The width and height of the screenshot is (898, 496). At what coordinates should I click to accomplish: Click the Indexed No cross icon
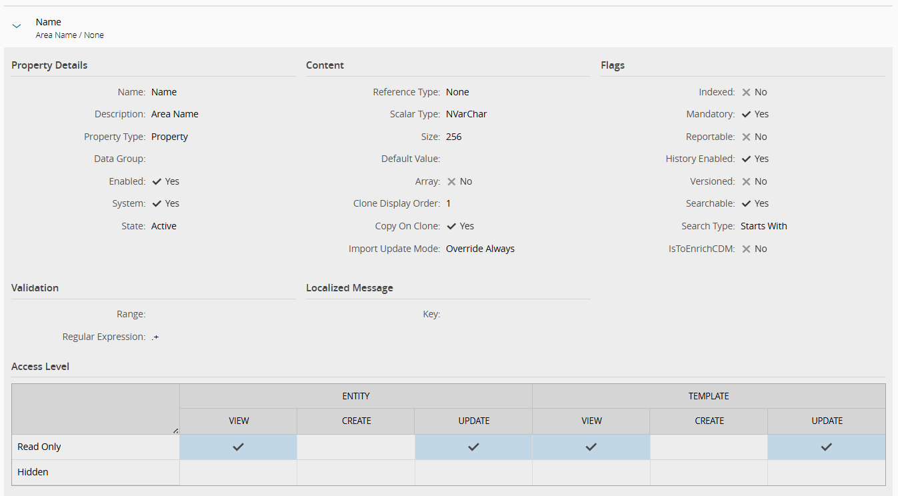(x=746, y=92)
